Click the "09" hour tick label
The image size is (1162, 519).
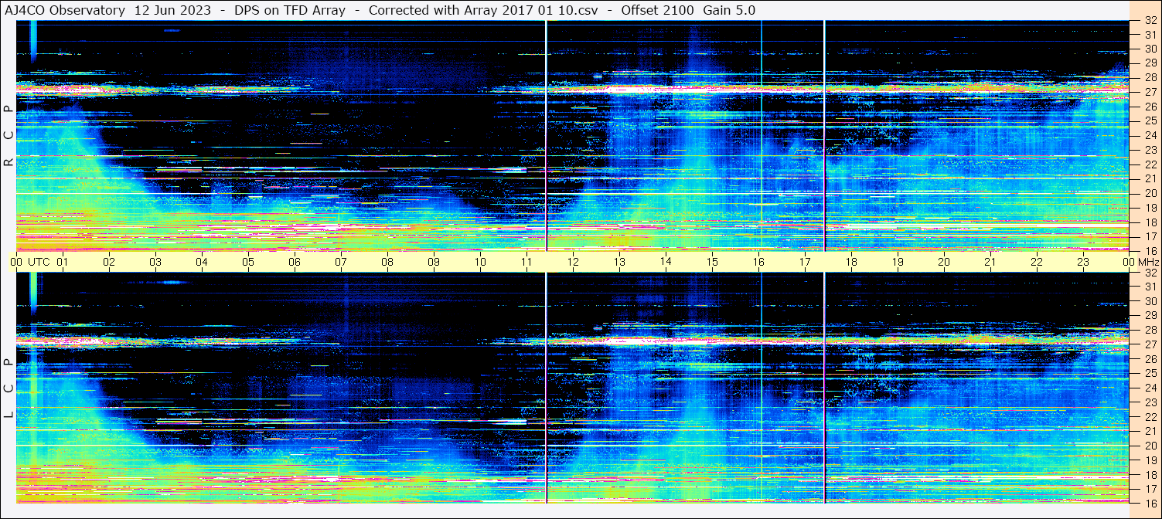[434, 262]
